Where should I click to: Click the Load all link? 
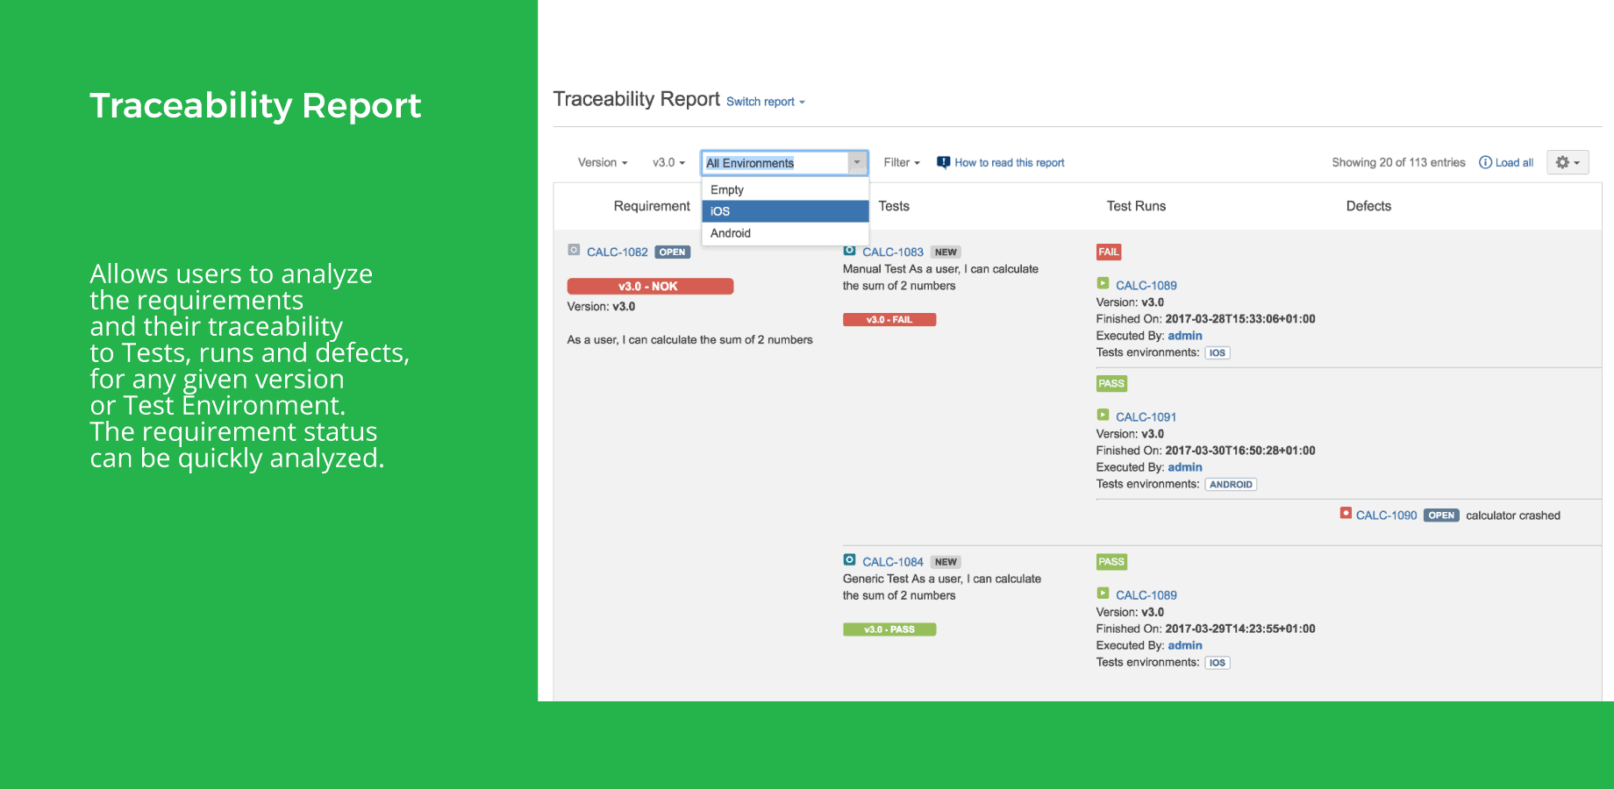pyautogui.click(x=1513, y=162)
